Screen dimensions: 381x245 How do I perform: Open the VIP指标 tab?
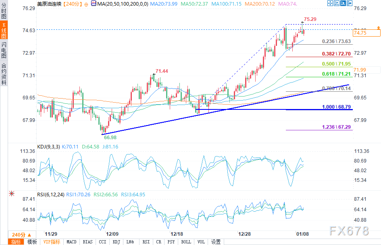[52, 242]
